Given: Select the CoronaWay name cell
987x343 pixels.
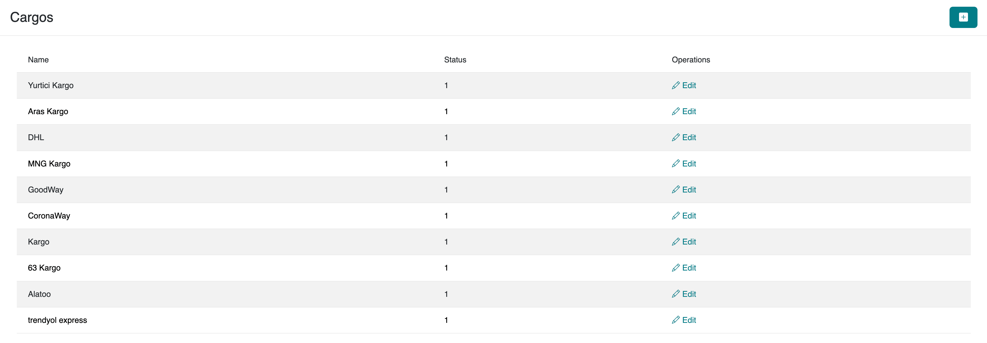Looking at the screenshot, I should [49, 216].
